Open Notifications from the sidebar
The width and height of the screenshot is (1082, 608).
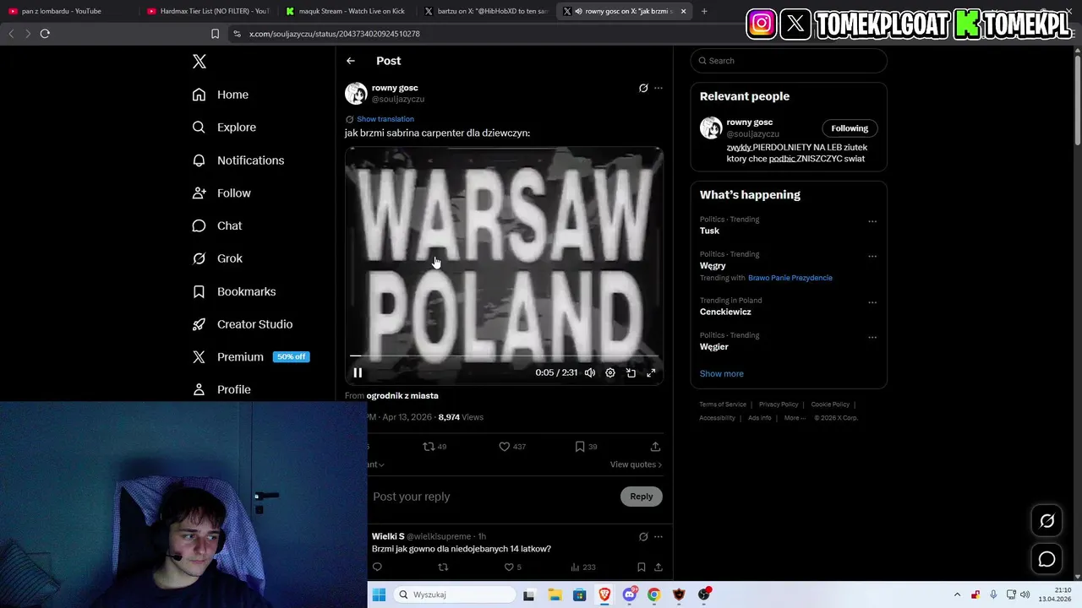[238, 160]
